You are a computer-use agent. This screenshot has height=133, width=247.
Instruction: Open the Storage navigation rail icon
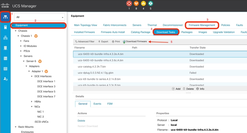5,69
